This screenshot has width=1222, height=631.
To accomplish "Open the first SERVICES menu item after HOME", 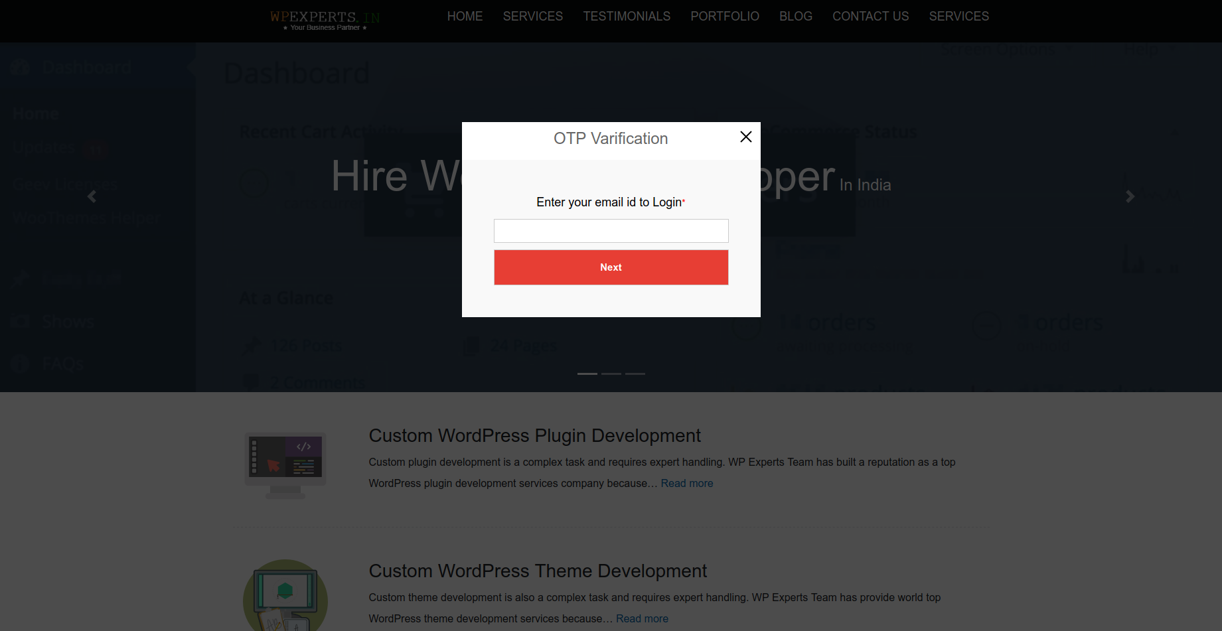I will pyautogui.click(x=532, y=16).
